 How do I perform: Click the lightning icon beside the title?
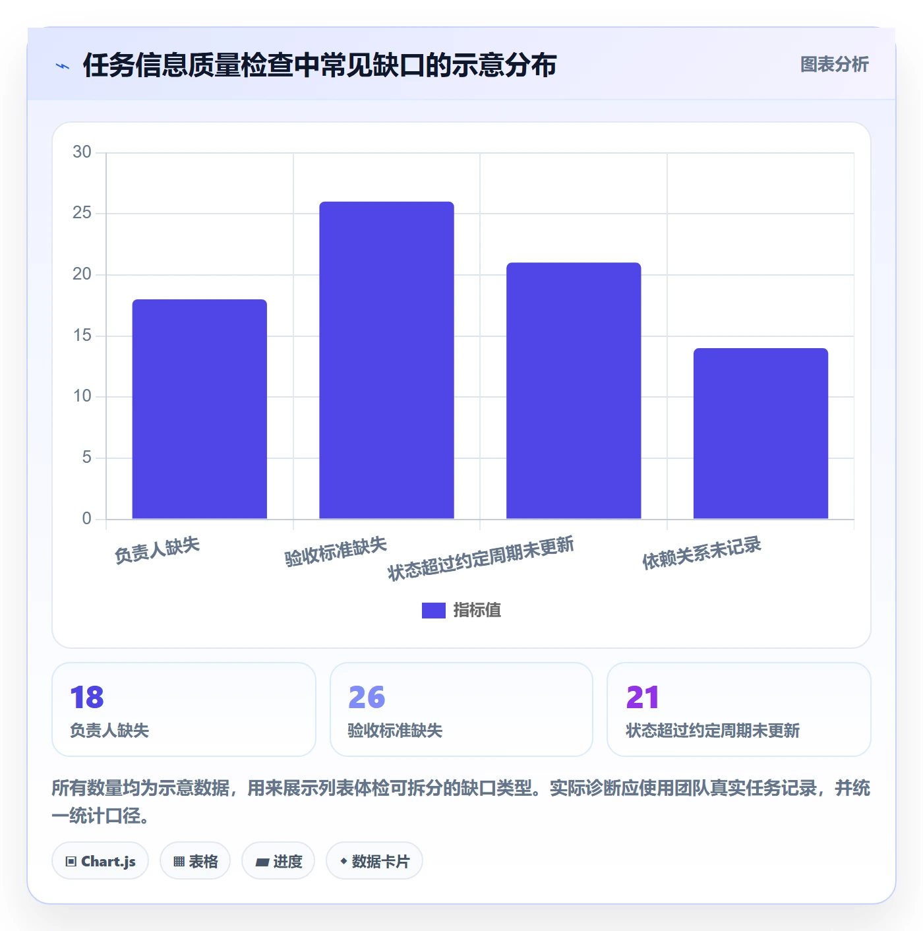(x=63, y=66)
